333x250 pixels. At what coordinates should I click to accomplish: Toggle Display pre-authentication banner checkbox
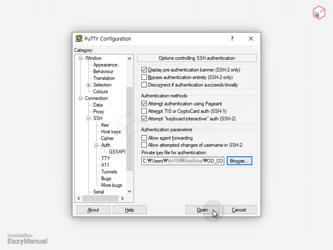pyautogui.click(x=144, y=70)
